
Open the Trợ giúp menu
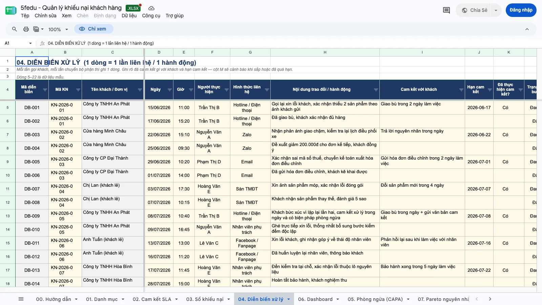pos(174,16)
